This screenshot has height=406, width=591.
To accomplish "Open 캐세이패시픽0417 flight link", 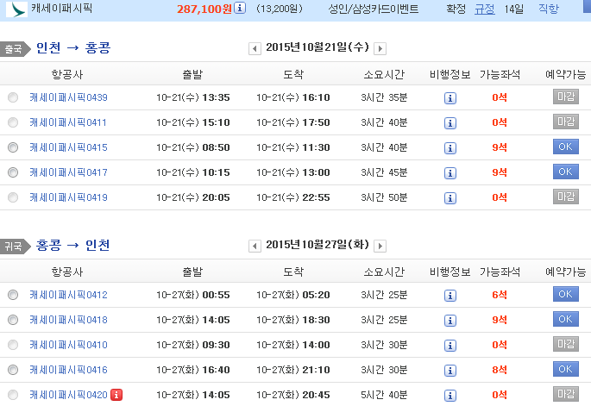I will point(69,172).
